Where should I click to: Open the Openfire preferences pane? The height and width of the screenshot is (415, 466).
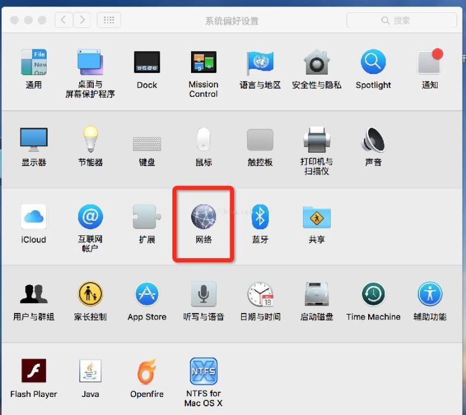tap(147, 373)
